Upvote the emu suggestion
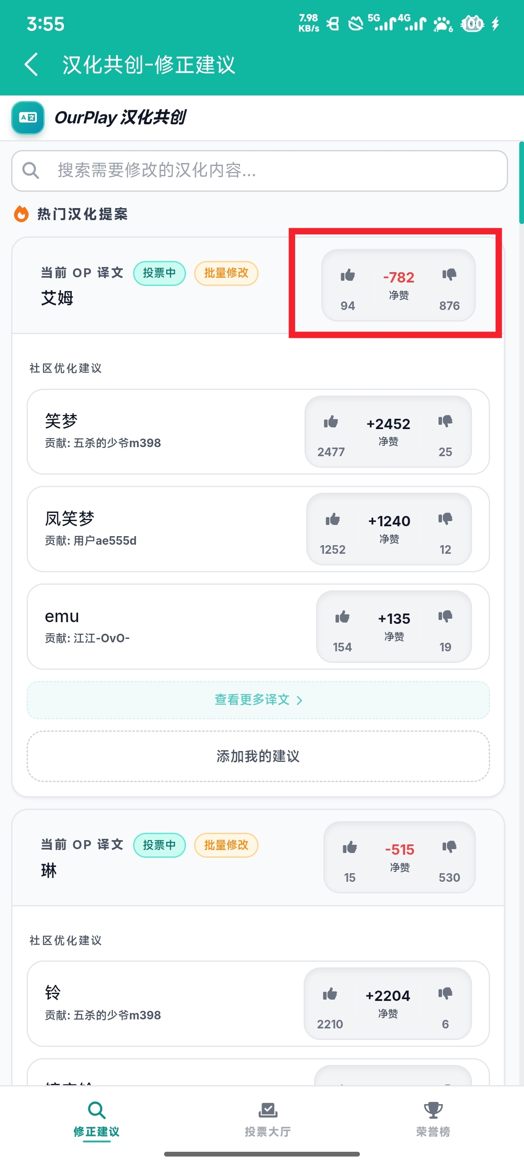 (x=342, y=617)
